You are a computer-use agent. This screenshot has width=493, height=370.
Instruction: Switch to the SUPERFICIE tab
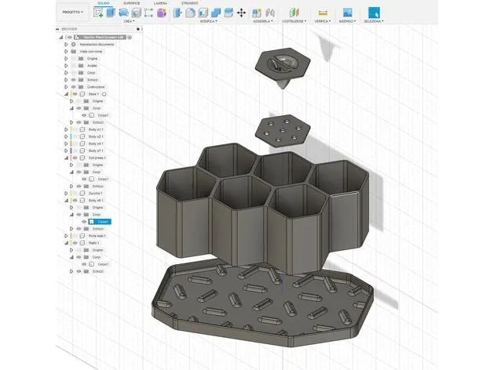[131, 3]
